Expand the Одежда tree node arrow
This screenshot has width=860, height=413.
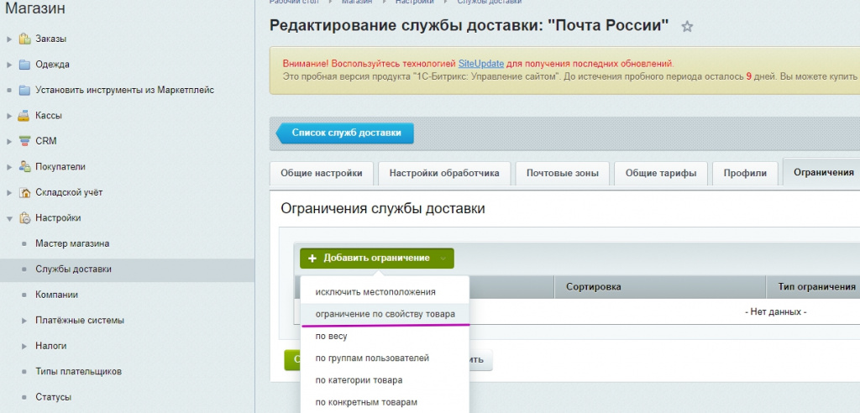coord(9,65)
